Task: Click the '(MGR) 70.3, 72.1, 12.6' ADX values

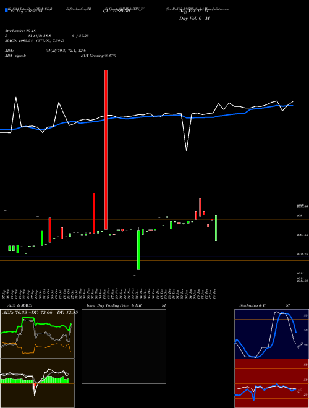Action: 66,51
